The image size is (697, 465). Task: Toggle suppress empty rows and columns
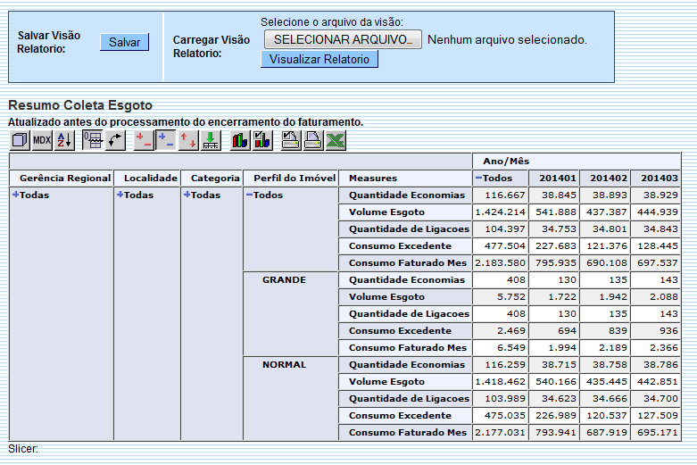[x=92, y=139]
